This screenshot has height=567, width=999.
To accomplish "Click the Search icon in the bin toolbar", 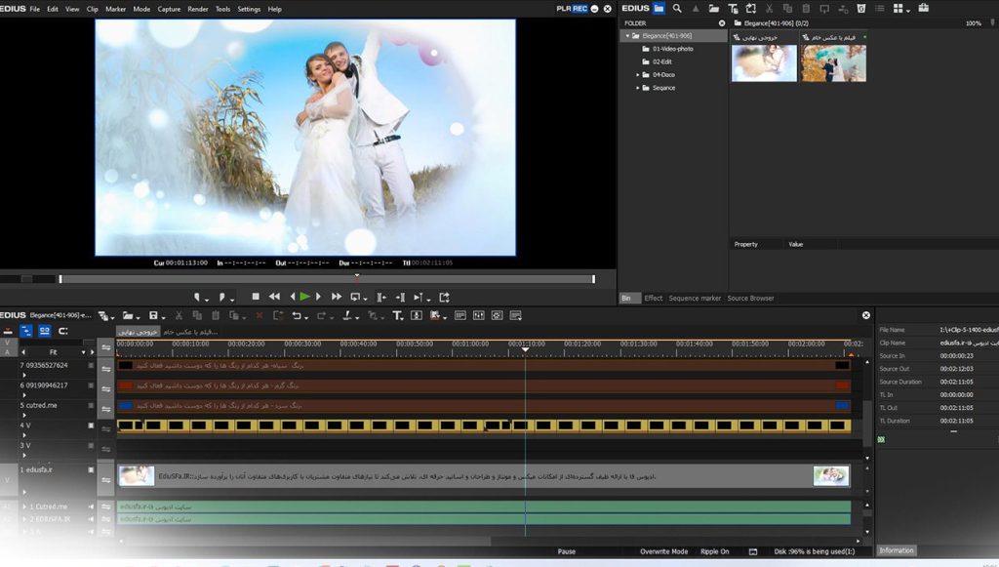I will [677, 8].
